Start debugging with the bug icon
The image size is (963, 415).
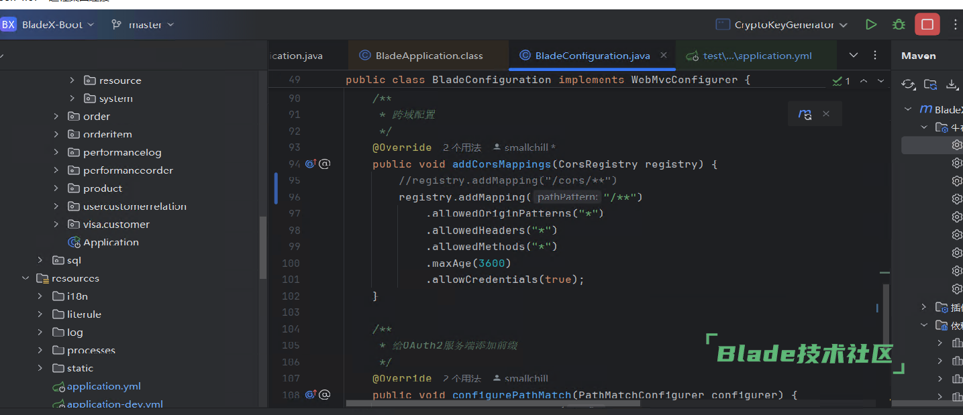pos(899,25)
